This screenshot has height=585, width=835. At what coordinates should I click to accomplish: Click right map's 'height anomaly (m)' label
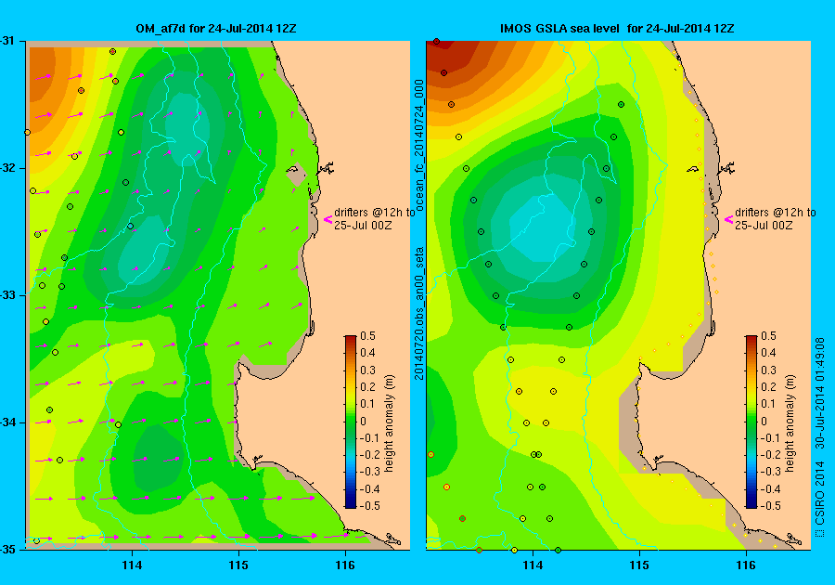790,423
